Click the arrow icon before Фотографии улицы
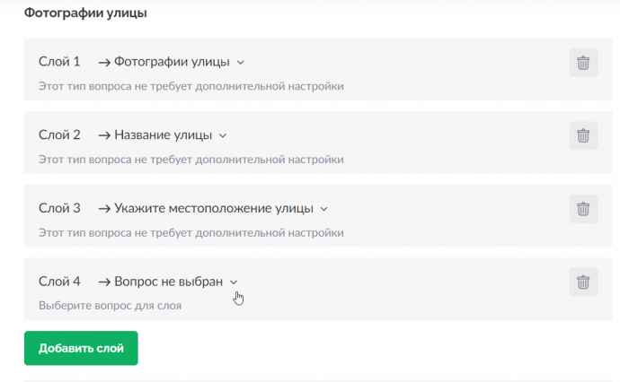This screenshot has height=382, width=620. (x=104, y=63)
